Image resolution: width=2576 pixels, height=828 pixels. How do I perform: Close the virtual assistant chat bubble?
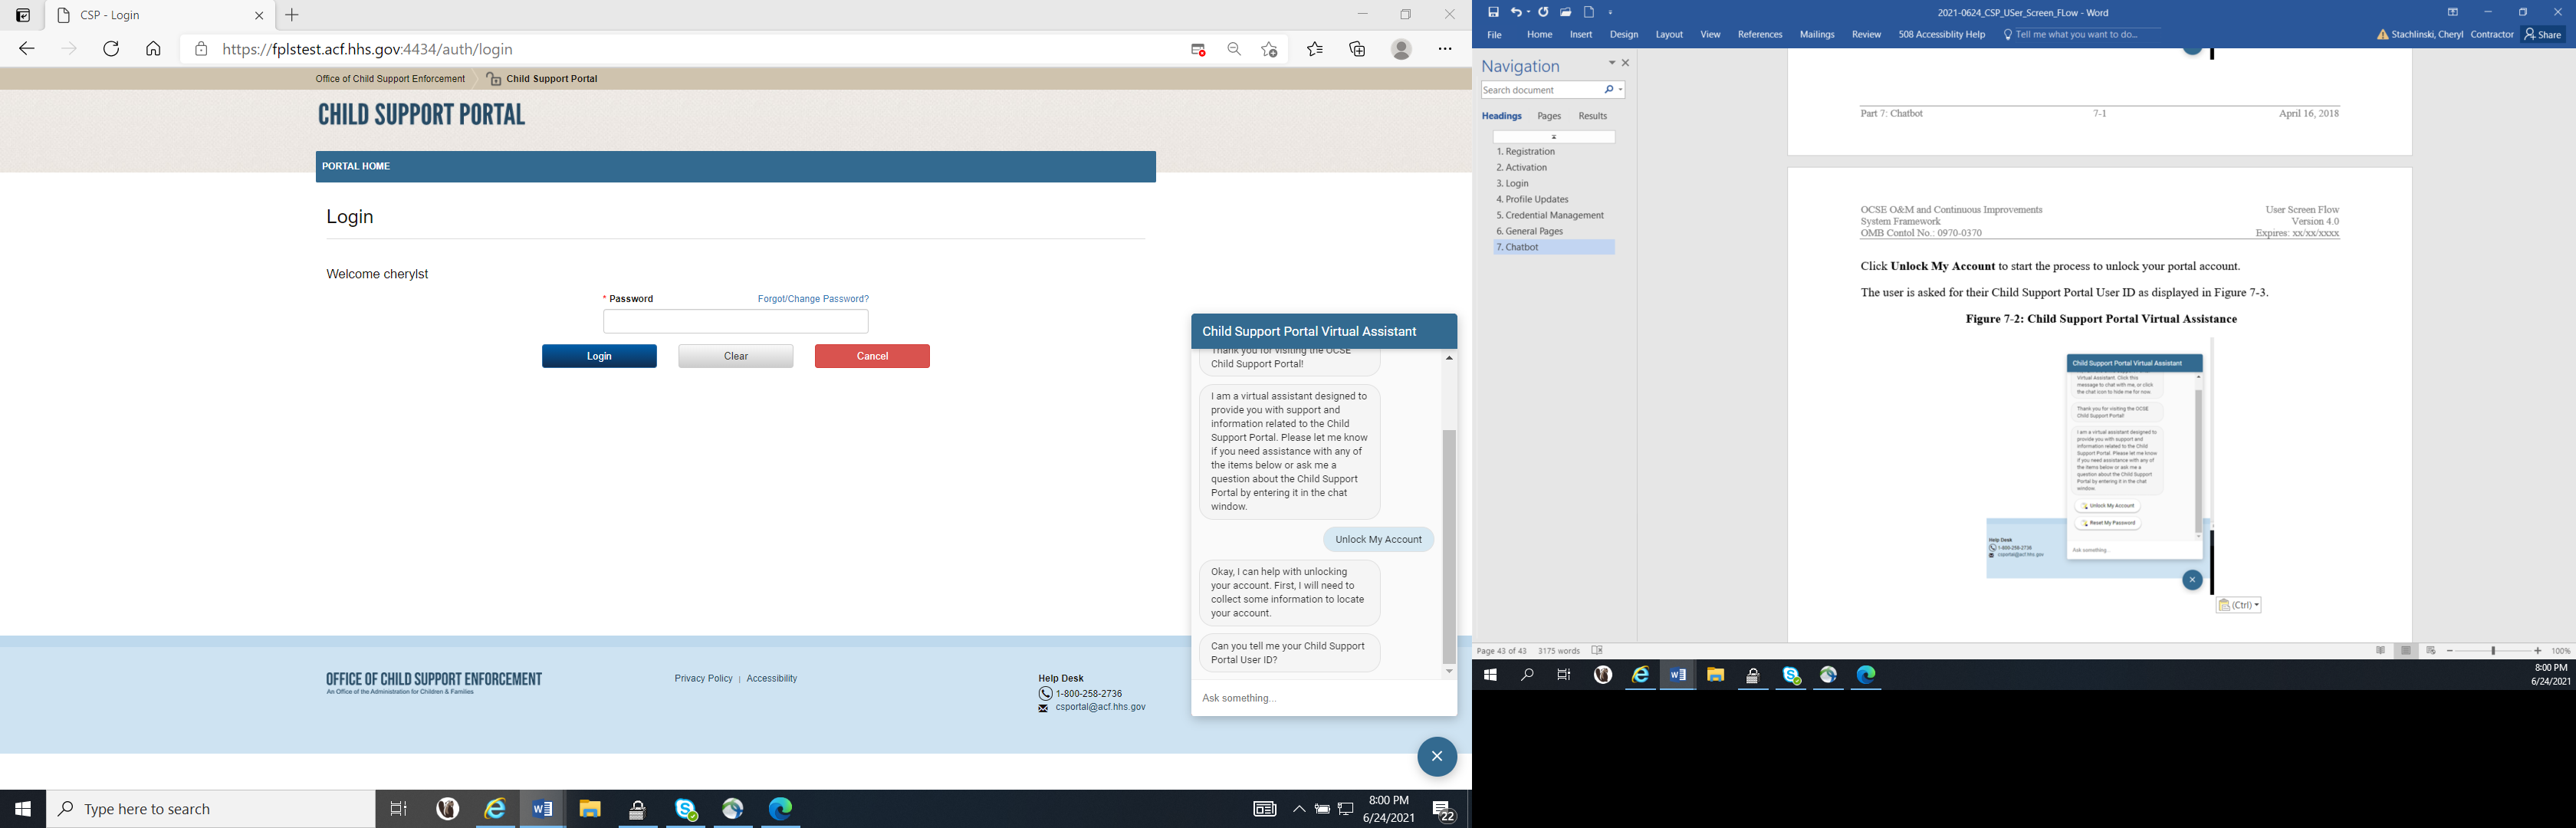pyautogui.click(x=1436, y=756)
